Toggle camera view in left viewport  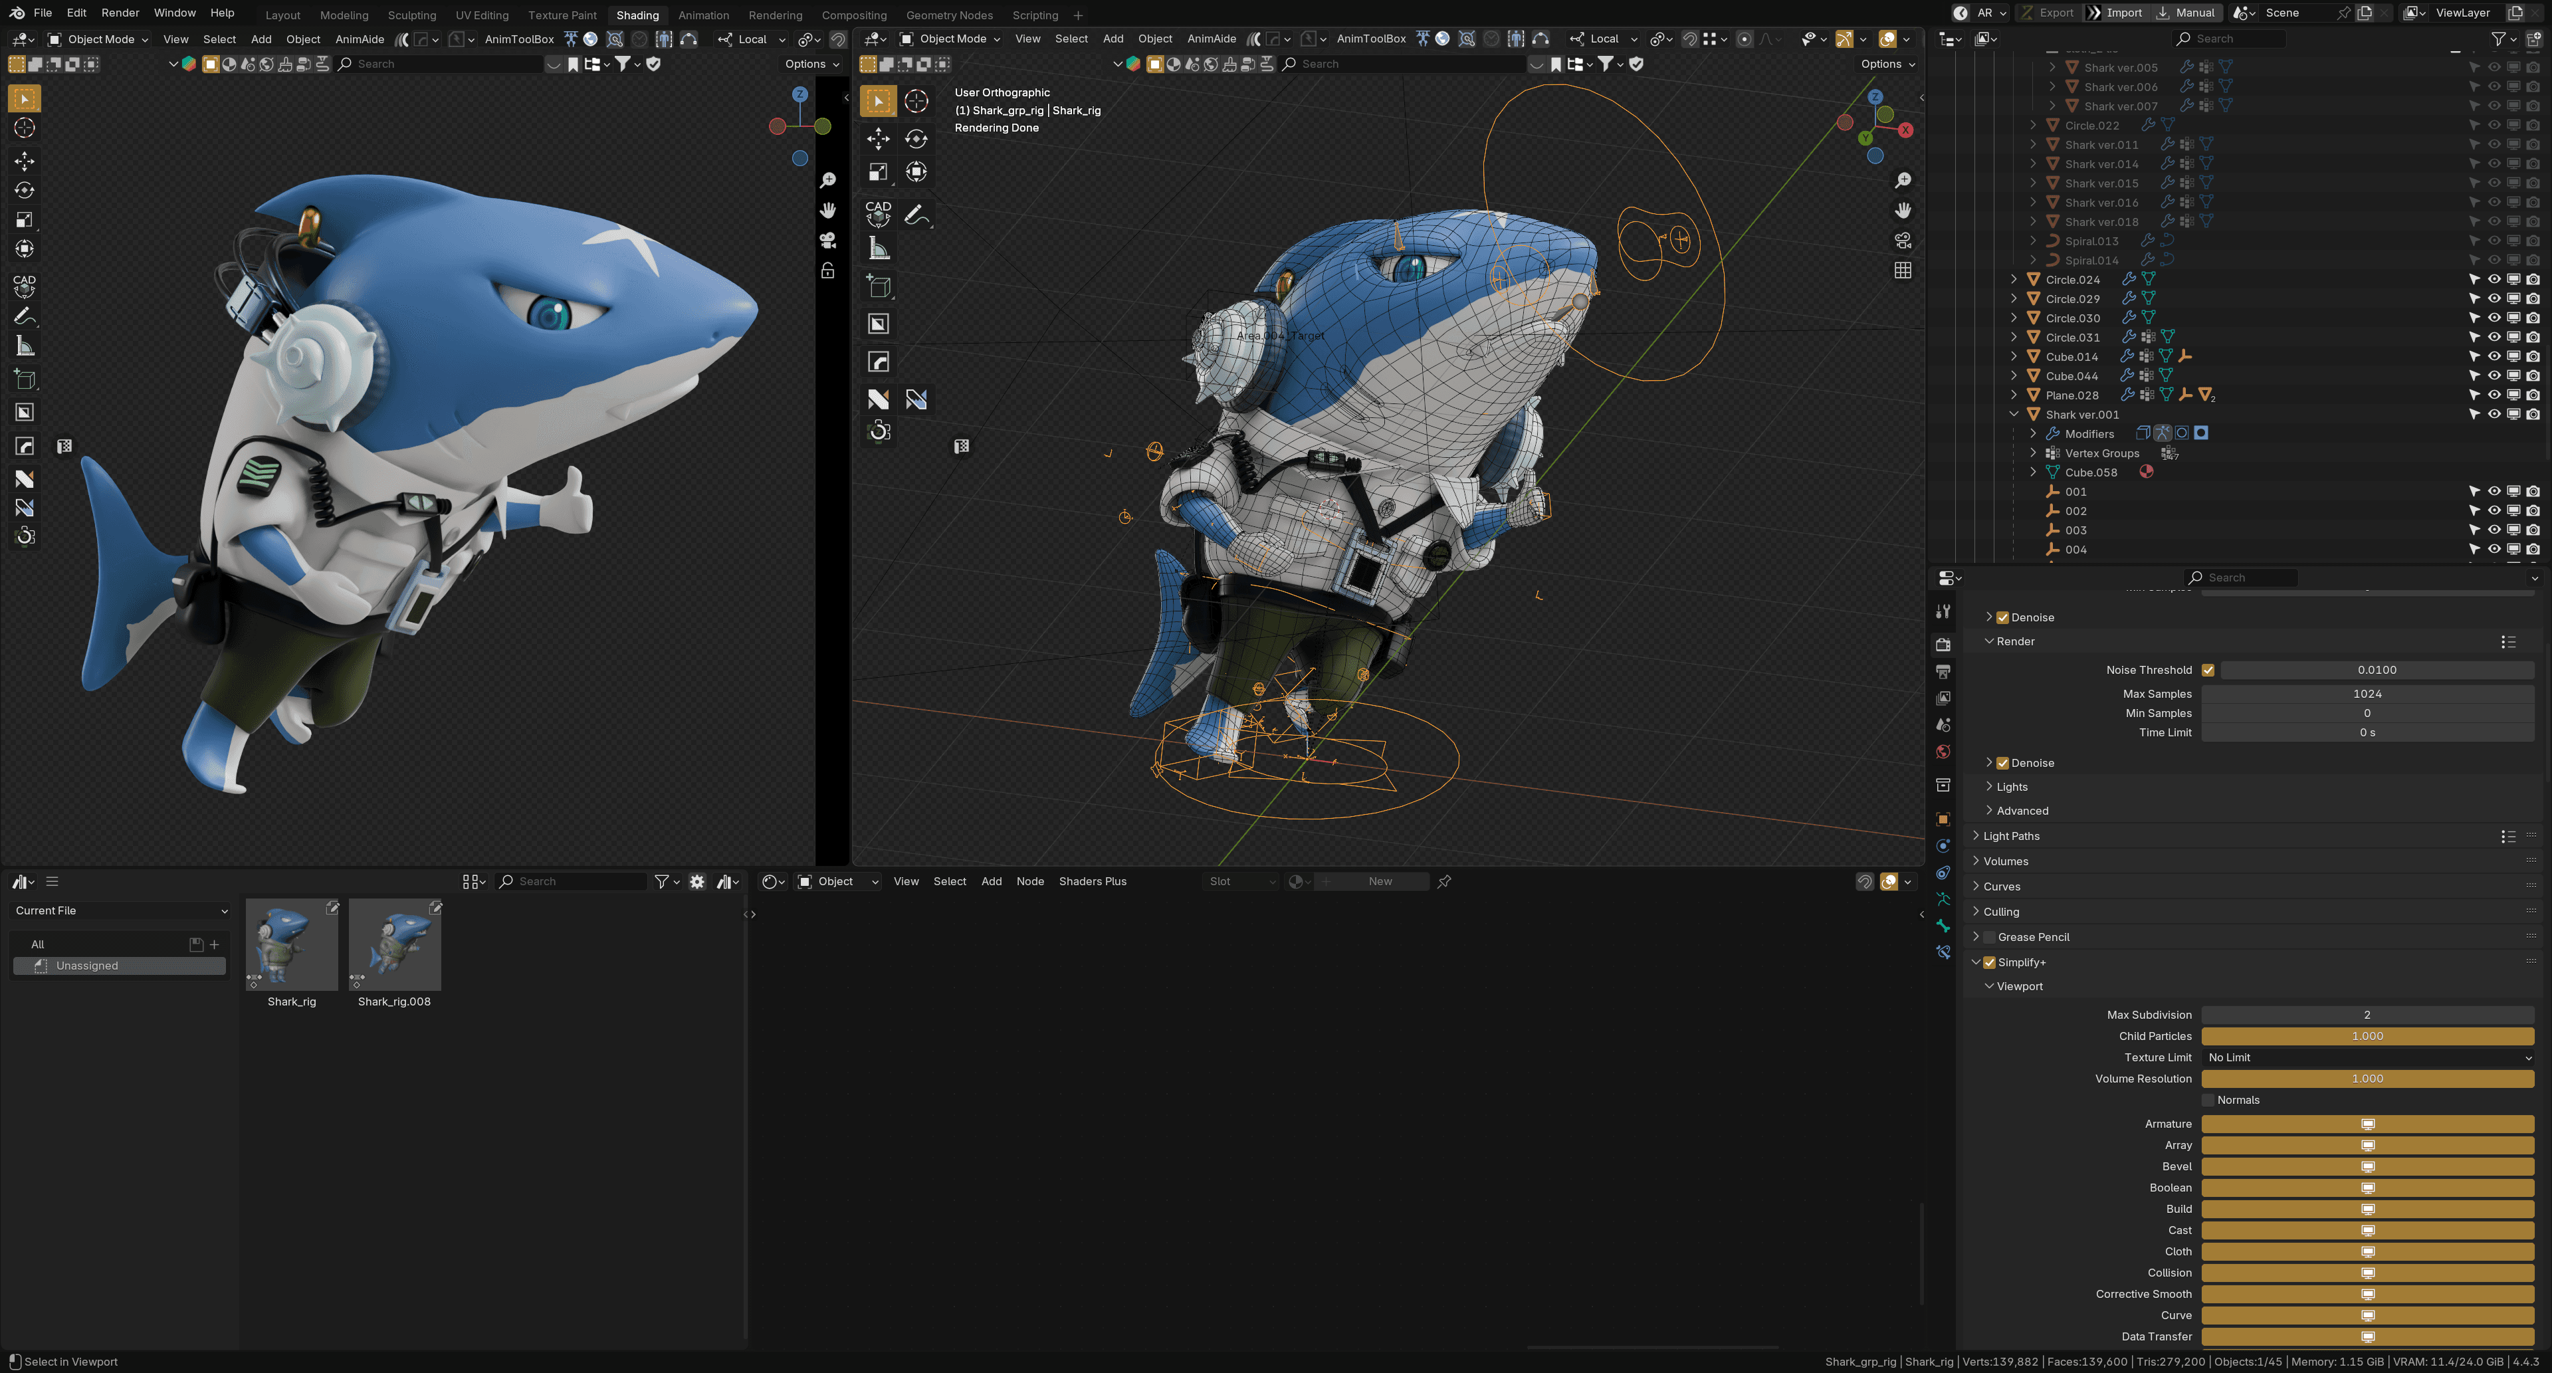[x=828, y=241]
